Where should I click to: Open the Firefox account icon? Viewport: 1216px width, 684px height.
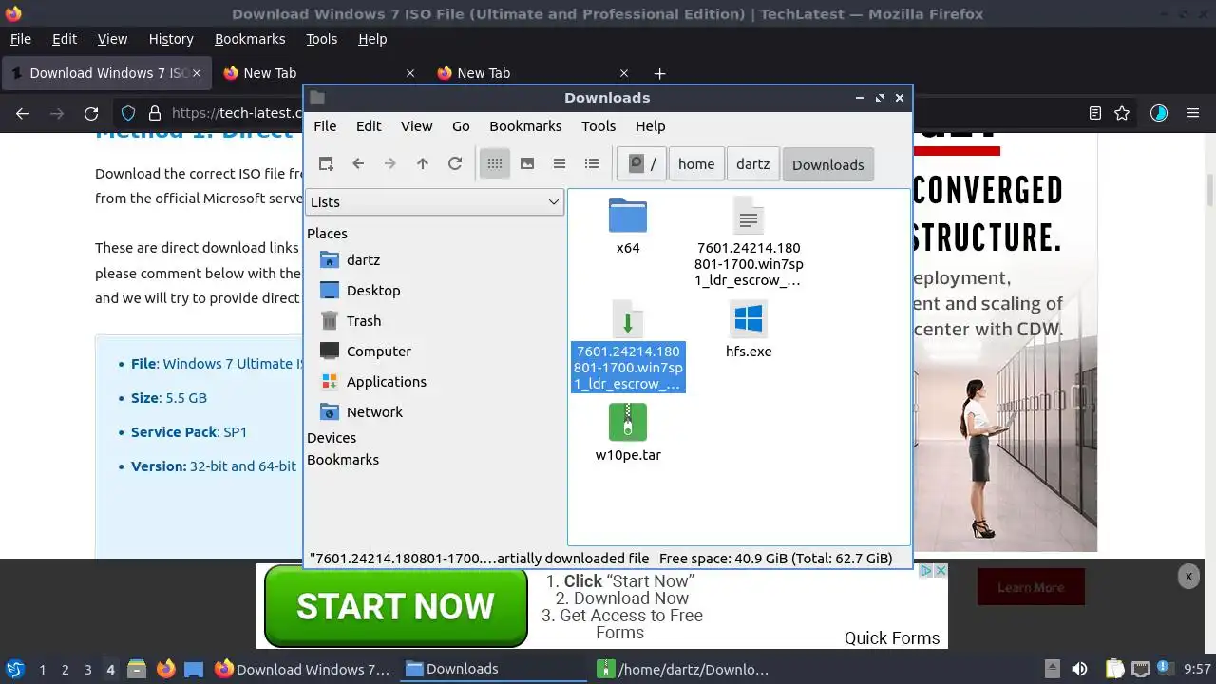1159,113
